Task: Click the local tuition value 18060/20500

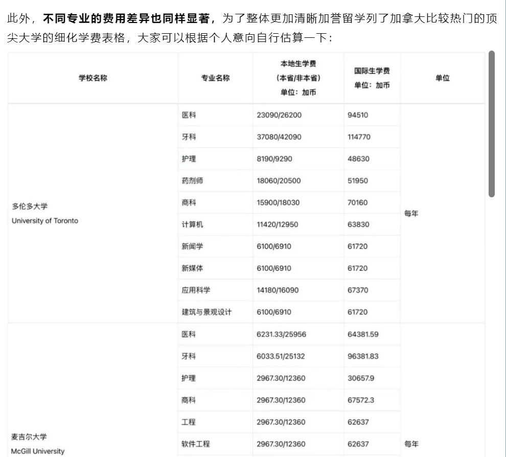Action: click(279, 181)
